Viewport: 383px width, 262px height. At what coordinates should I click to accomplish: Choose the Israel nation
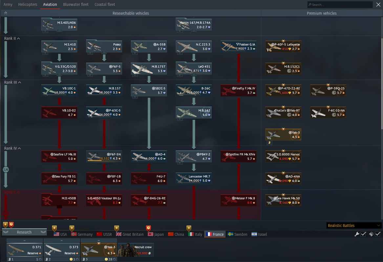point(259,234)
